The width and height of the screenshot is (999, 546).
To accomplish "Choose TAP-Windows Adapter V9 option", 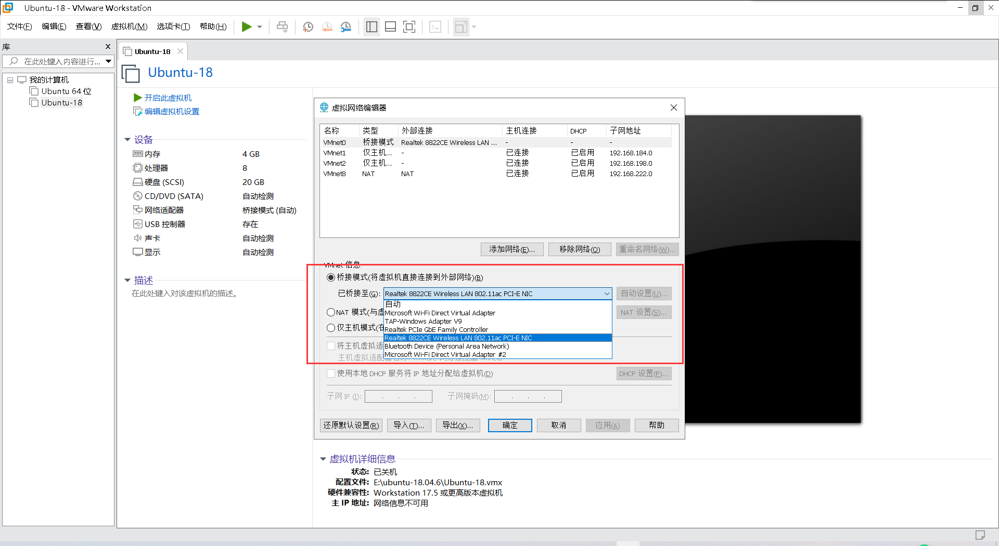I will click(497, 321).
